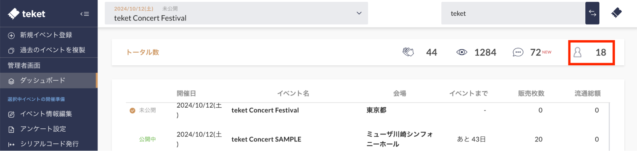Click the teket logo in sidebar
Image resolution: width=637 pixels, height=151 pixels.
[x=27, y=14]
